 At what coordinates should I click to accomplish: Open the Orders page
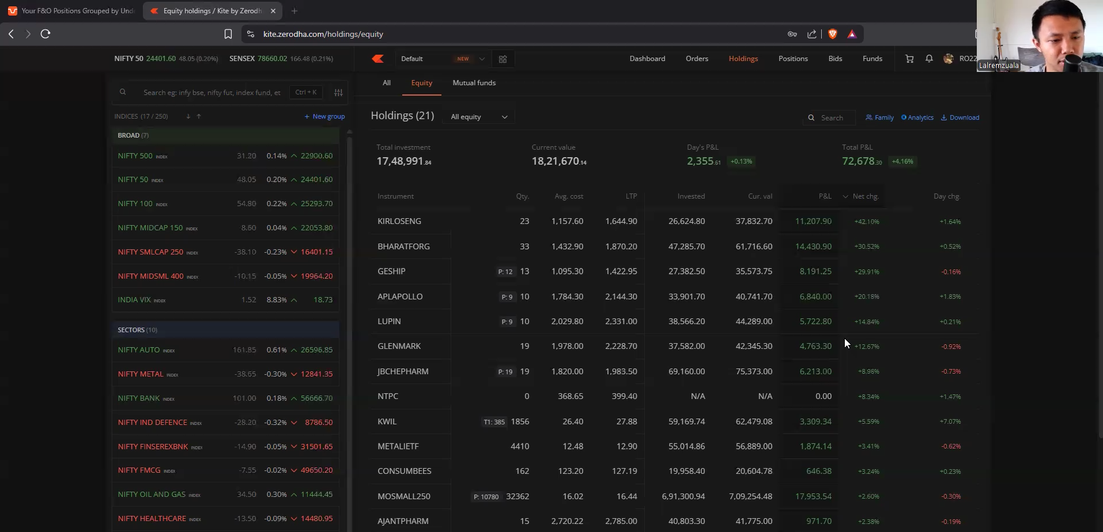[697, 59]
